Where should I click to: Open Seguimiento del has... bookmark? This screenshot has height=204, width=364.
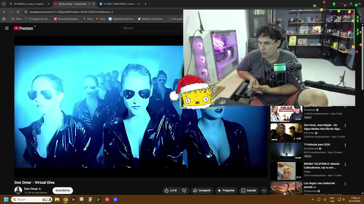coord(121,19)
